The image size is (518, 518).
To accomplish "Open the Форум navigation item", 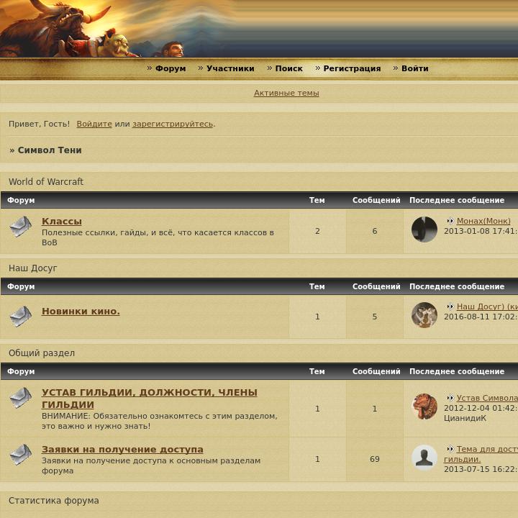I will (x=171, y=68).
